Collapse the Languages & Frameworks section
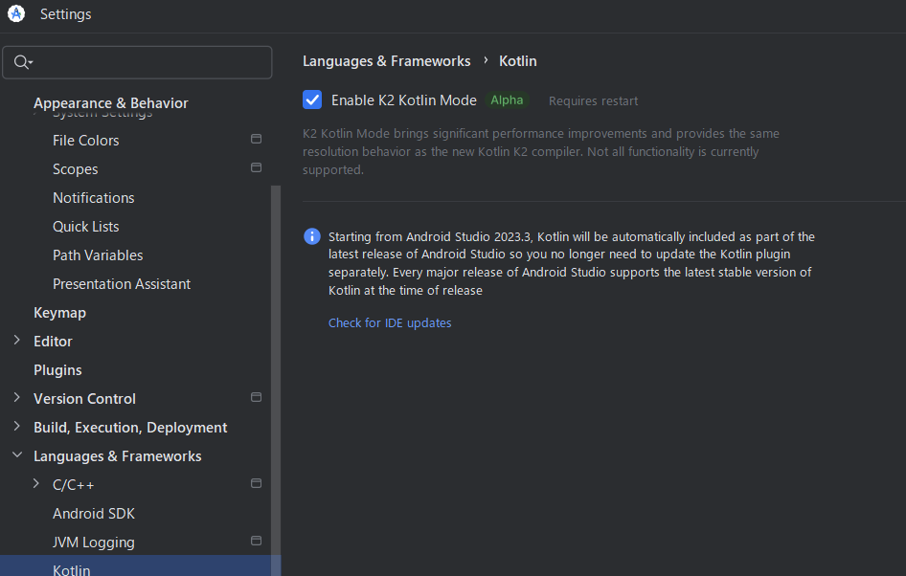This screenshot has width=906, height=576. point(16,455)
